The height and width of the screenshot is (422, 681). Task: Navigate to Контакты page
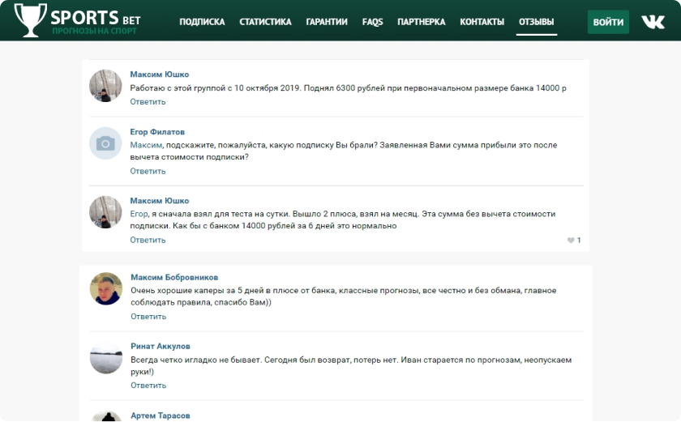(x=482, y=22)
